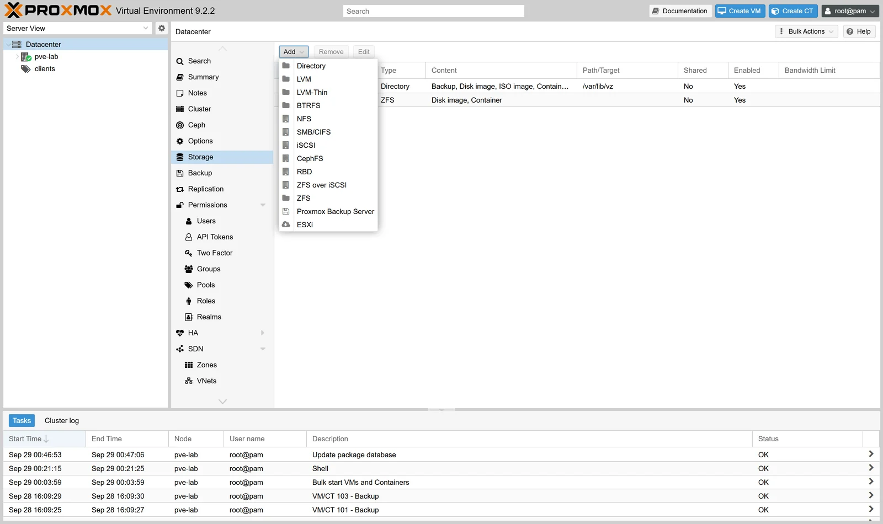Toggle the Add storage dropdown
This screenshot has height=524, width=883.
[294, 52]
